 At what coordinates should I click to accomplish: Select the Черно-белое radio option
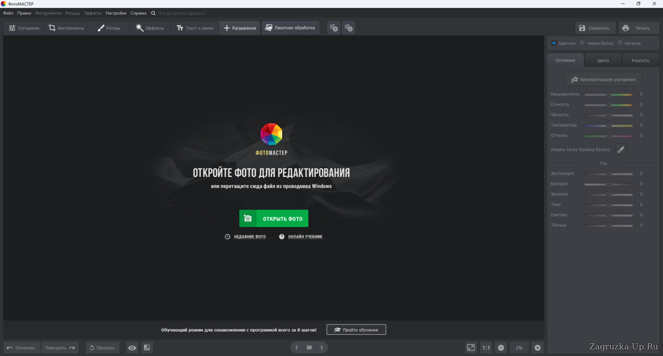tap(582, 43)
